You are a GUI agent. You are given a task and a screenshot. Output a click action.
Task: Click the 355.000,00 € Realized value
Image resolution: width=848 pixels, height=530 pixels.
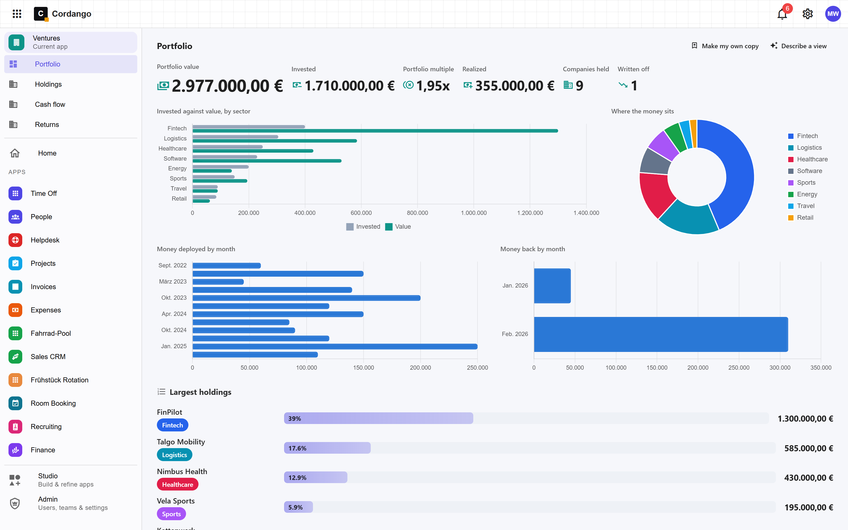click(514, 86)
